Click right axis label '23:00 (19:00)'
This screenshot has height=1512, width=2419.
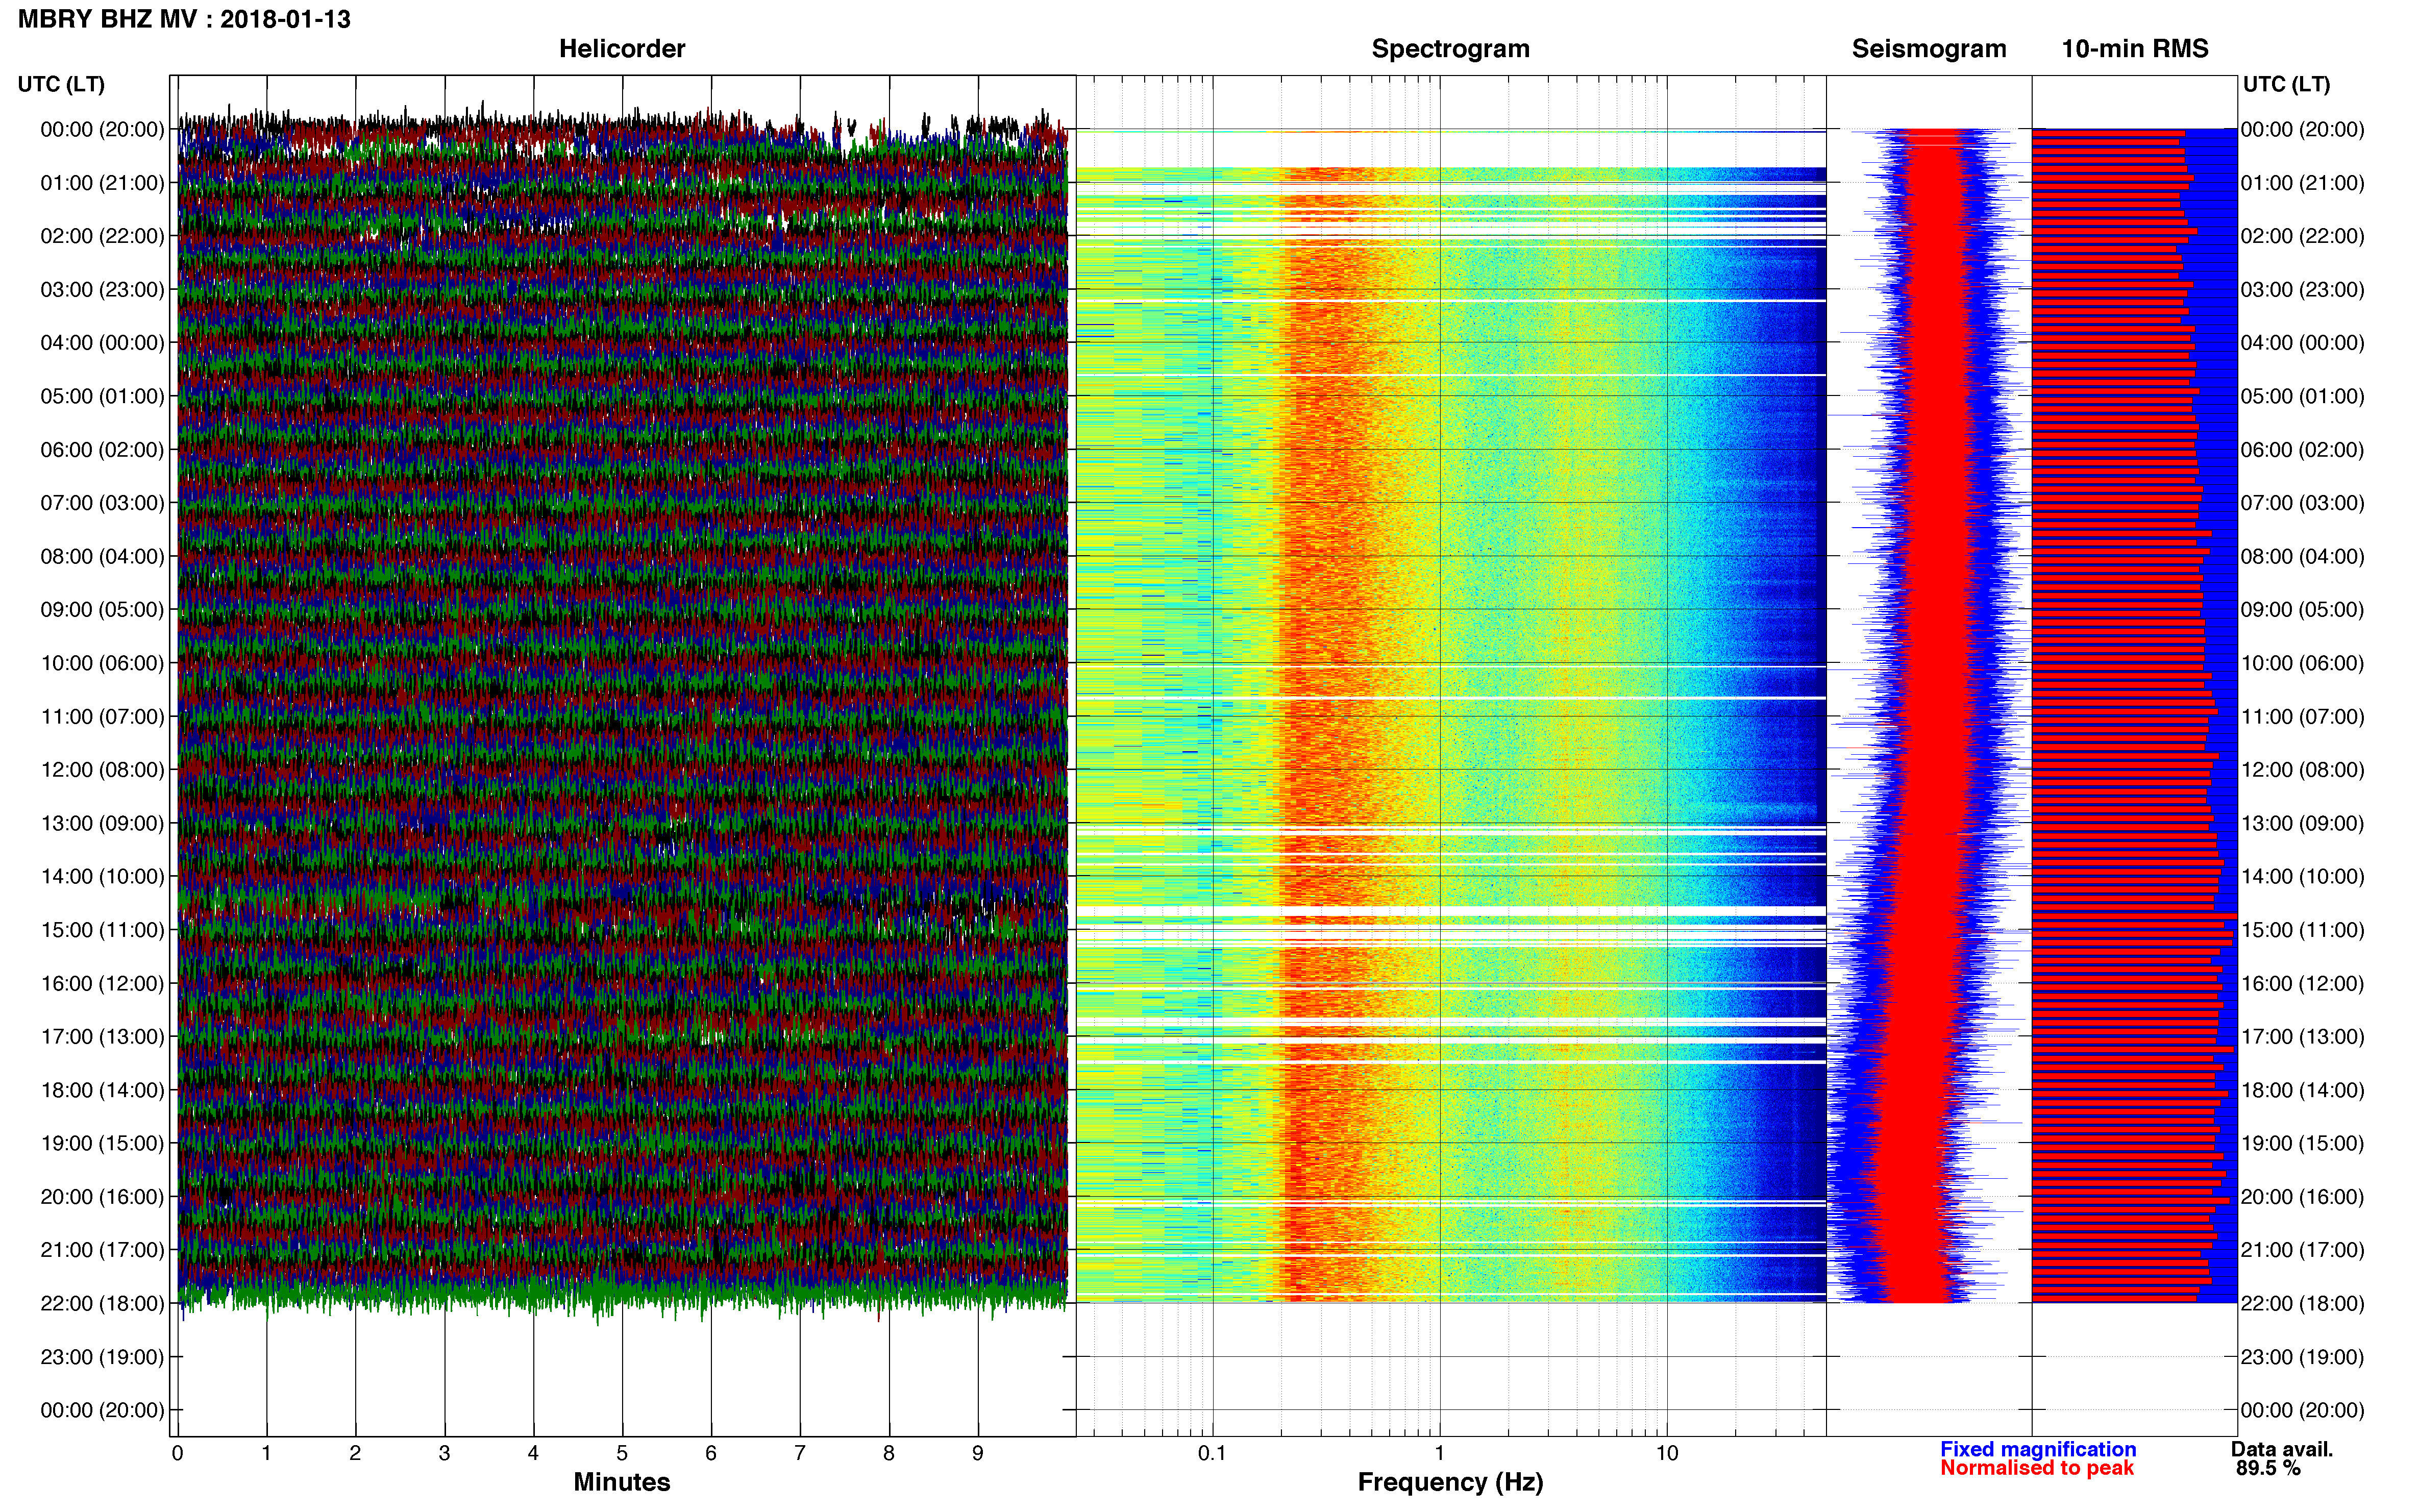2303,1357
